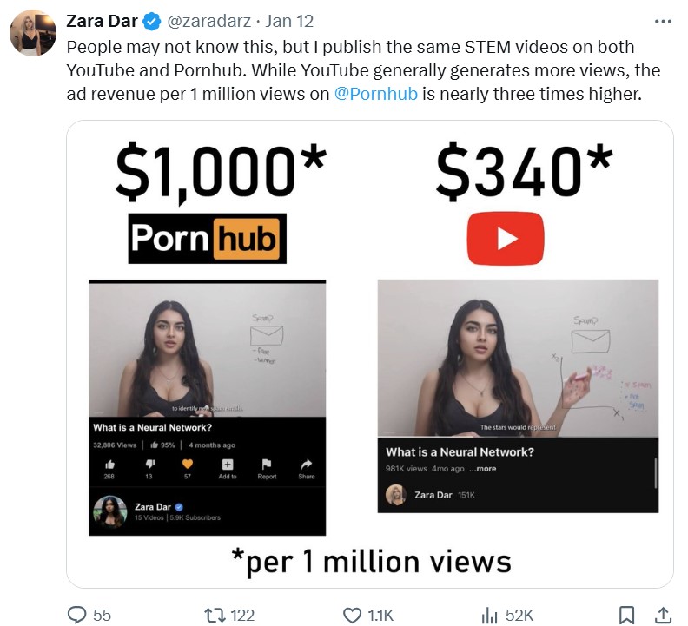Screen dimensions: 688x626
Task: Click the thumbs-down icon with 13
Action: point(149,465)
